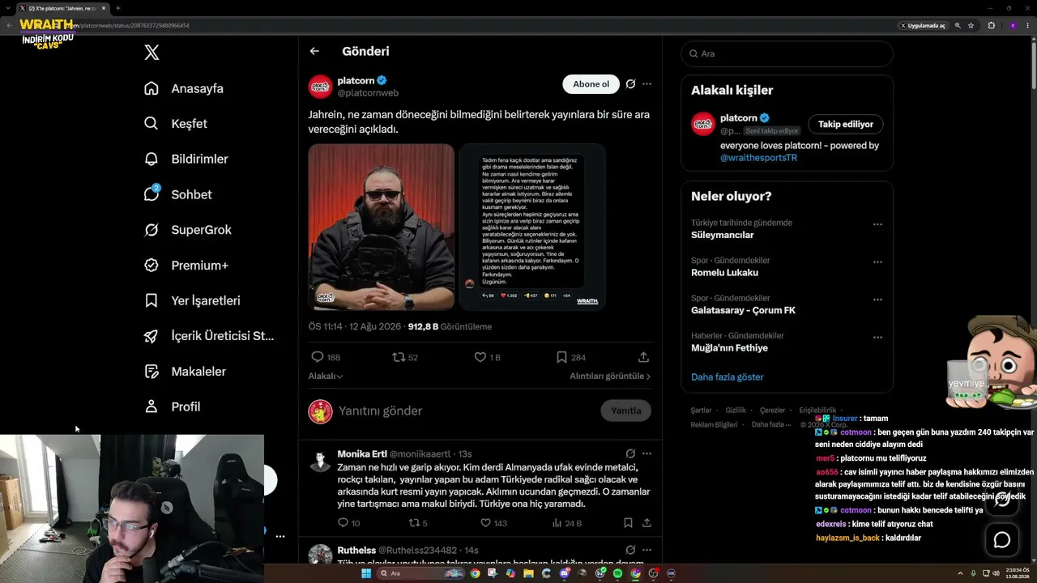Open Keşfet search page

[176, 124]
